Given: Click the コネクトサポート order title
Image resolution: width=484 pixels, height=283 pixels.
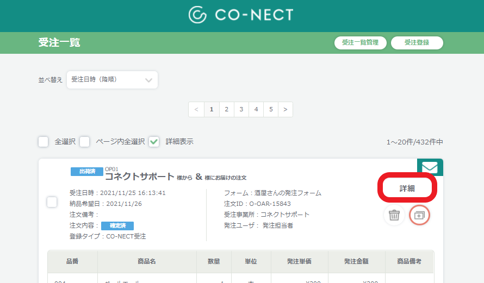Looking at the screenshot, I should pyautogui.click(x=140, y=177).
